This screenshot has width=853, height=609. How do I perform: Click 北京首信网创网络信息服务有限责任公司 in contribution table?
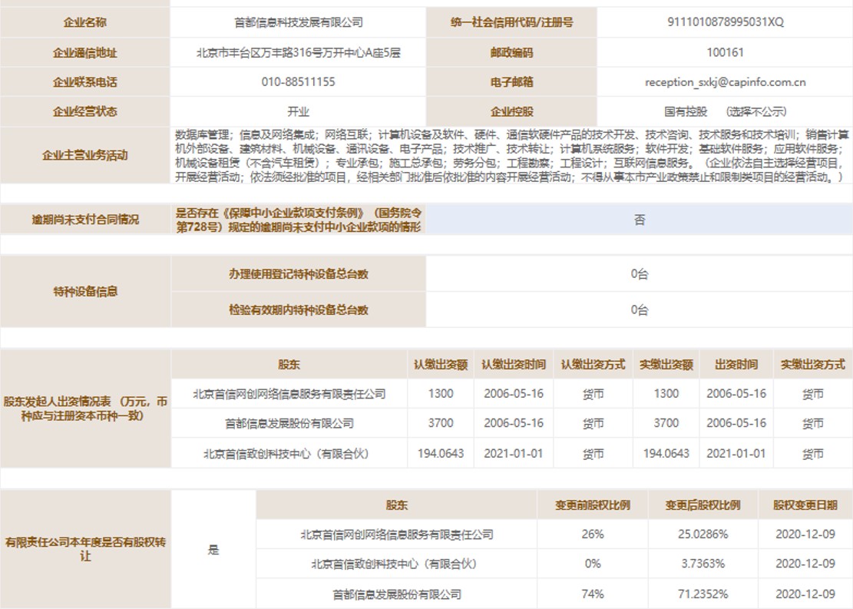(289, 394)
